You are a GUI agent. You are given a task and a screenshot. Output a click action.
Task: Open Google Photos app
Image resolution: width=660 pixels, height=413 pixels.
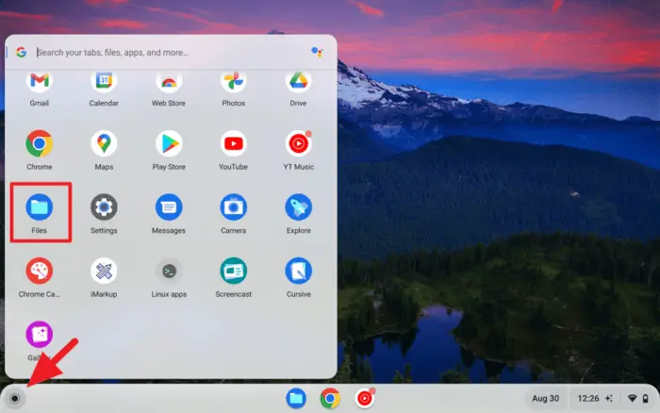[233, 82]
